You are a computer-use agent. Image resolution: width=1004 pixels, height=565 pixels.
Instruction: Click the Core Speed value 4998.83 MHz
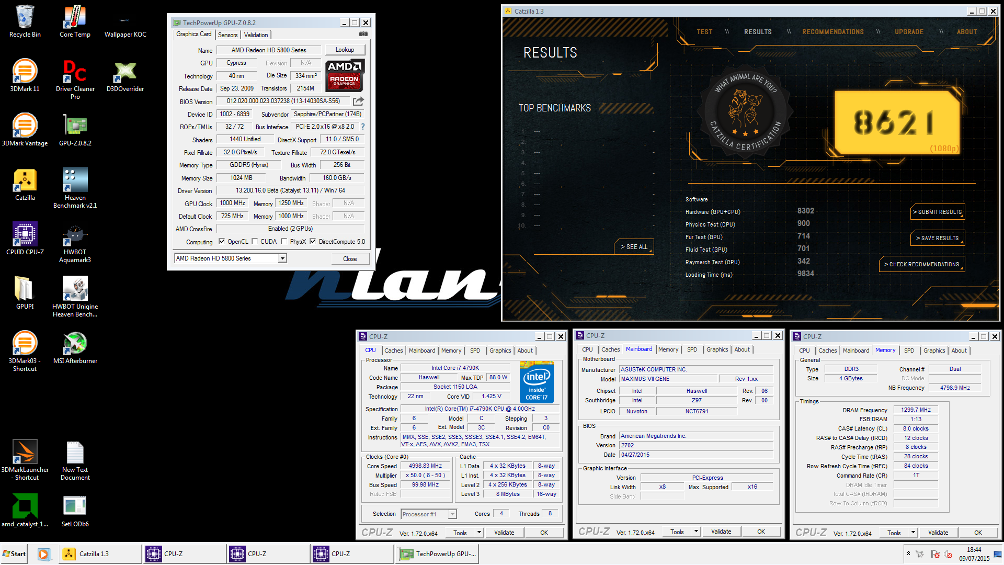[425, 466]
